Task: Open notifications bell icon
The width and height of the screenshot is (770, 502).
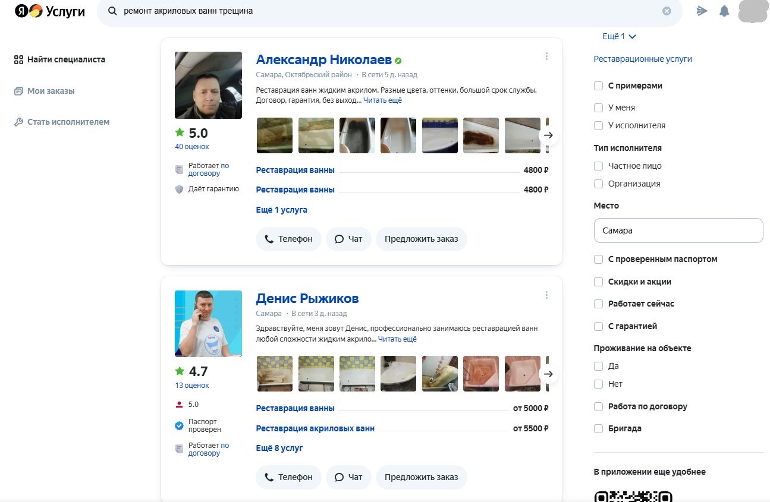Action: point(724,11)
